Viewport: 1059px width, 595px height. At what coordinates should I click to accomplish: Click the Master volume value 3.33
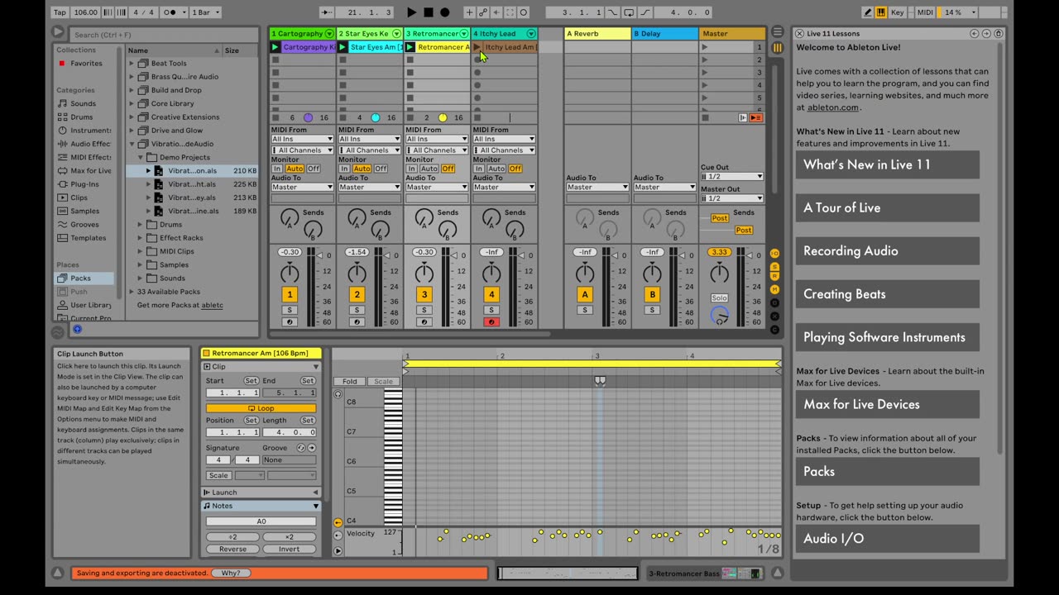point(719,252)
